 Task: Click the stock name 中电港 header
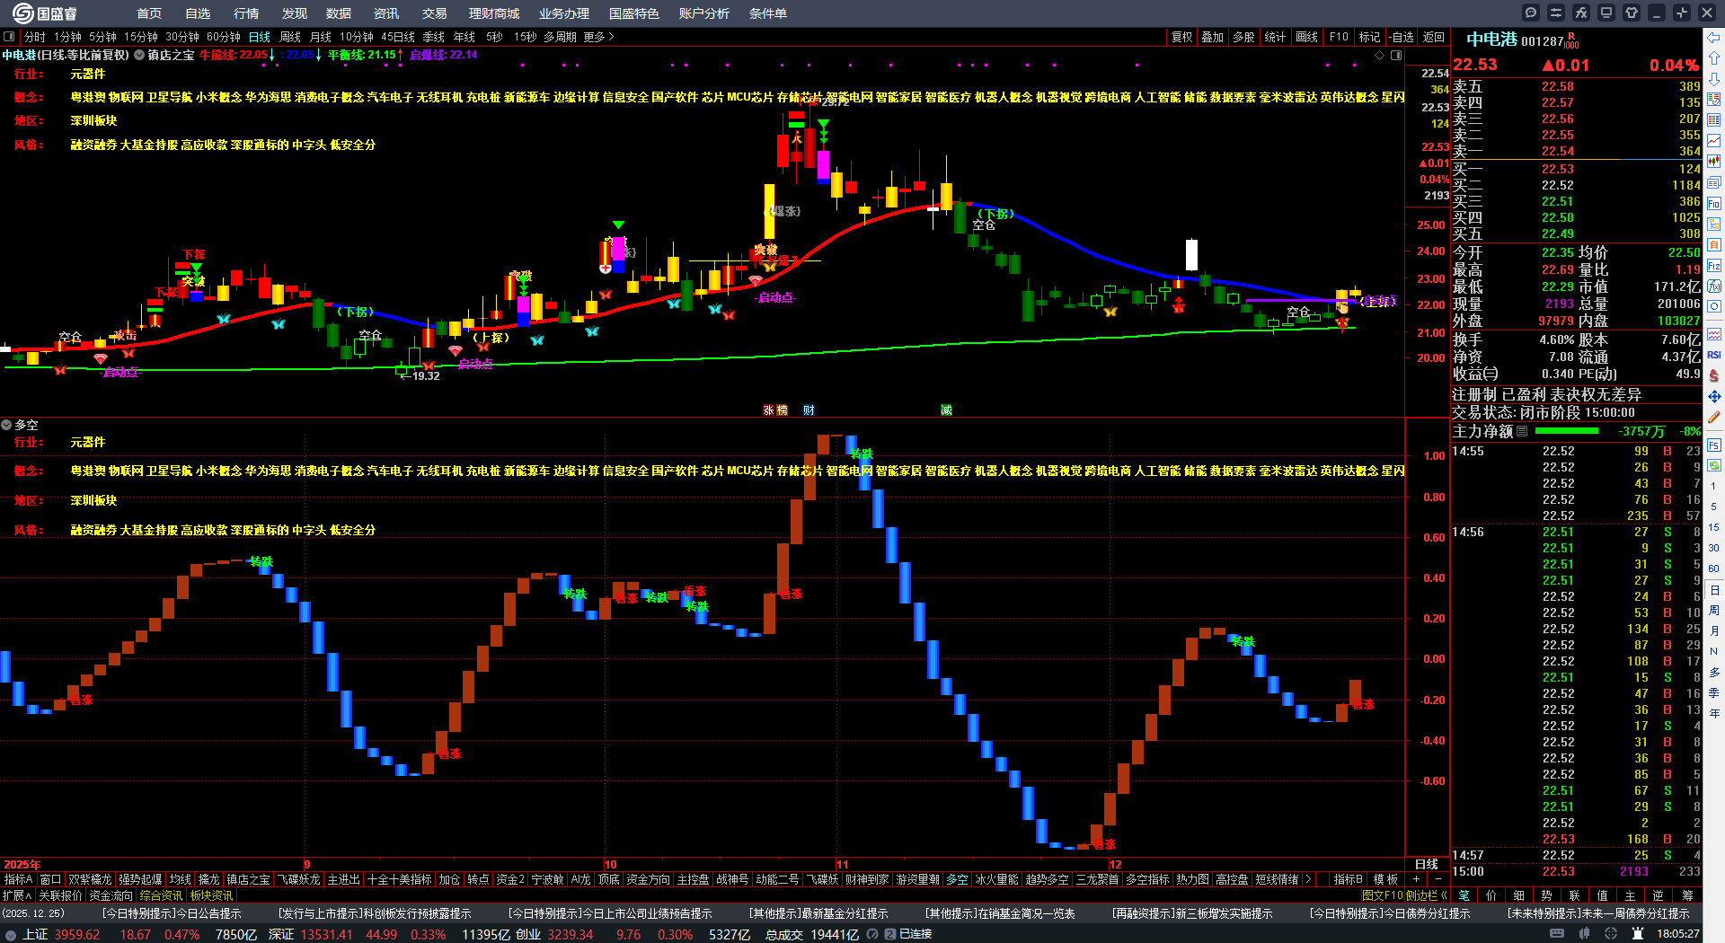(1491, 40)
